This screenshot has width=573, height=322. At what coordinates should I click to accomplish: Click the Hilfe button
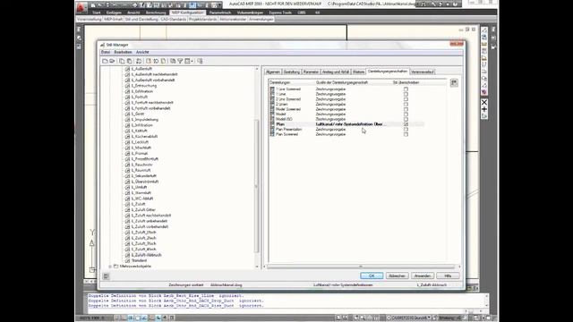click(x=448, y=275)
